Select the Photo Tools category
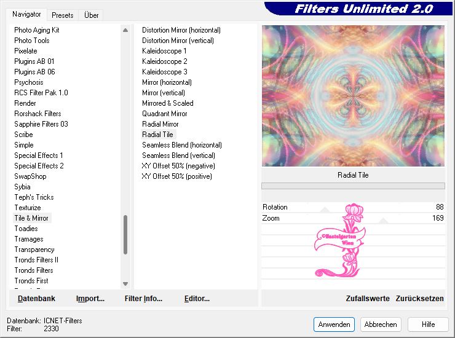 pos(31,41)
